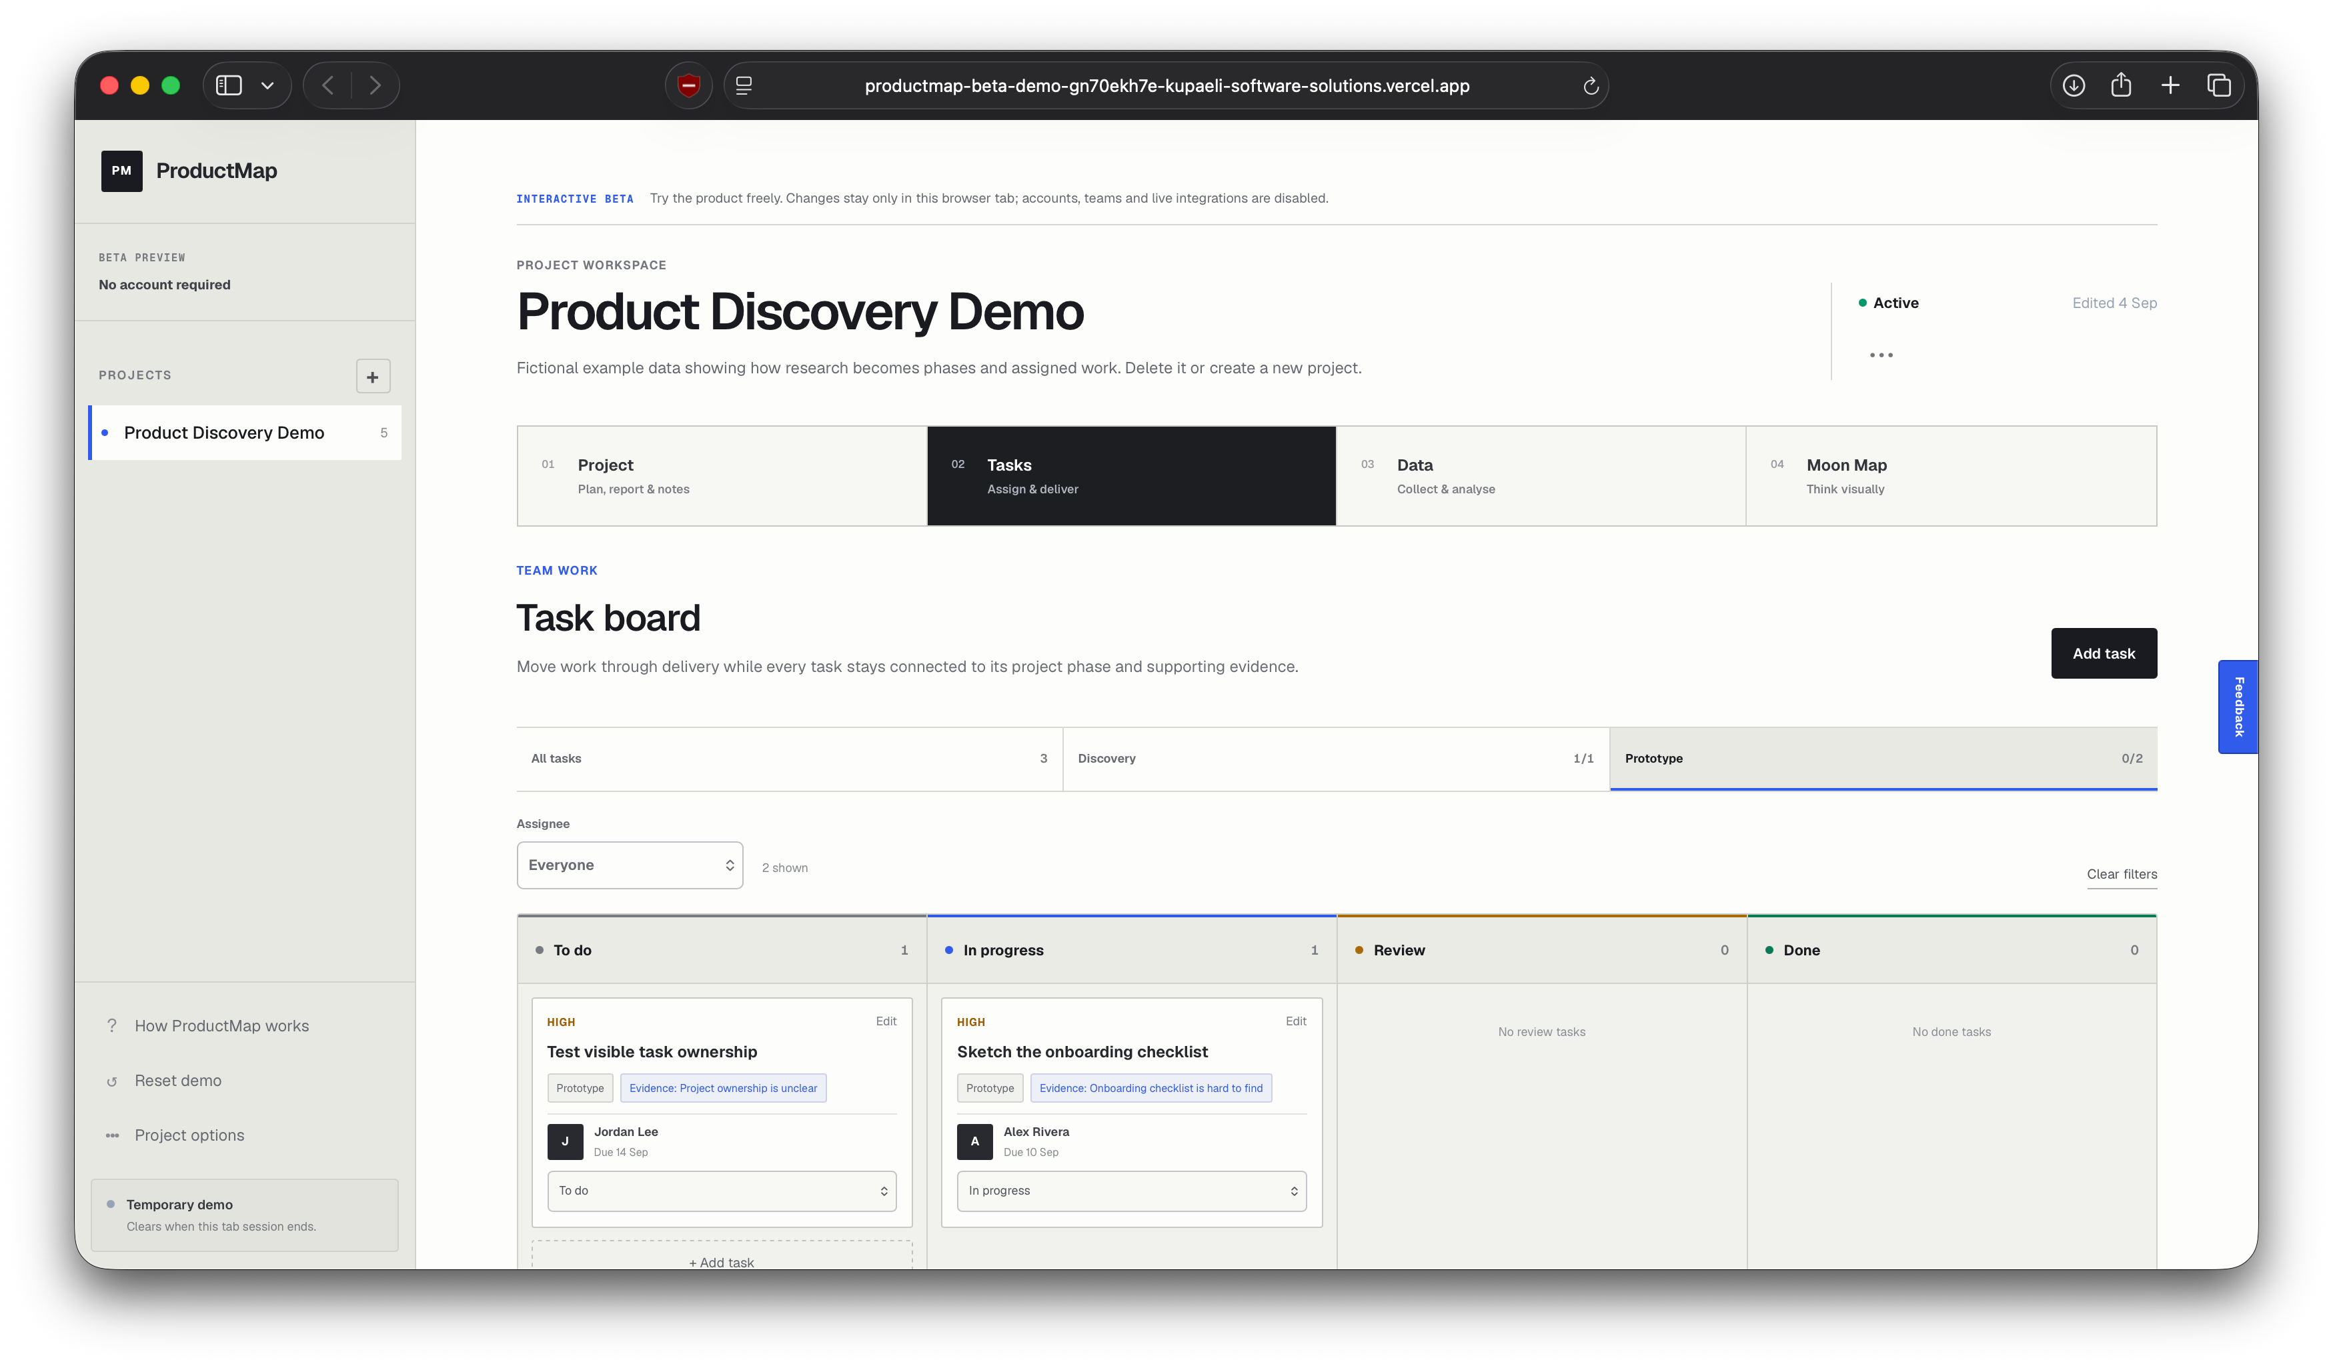Open the Feedback side tab
Viewport: 2333px width, 1368px height.
[2238, 707]
